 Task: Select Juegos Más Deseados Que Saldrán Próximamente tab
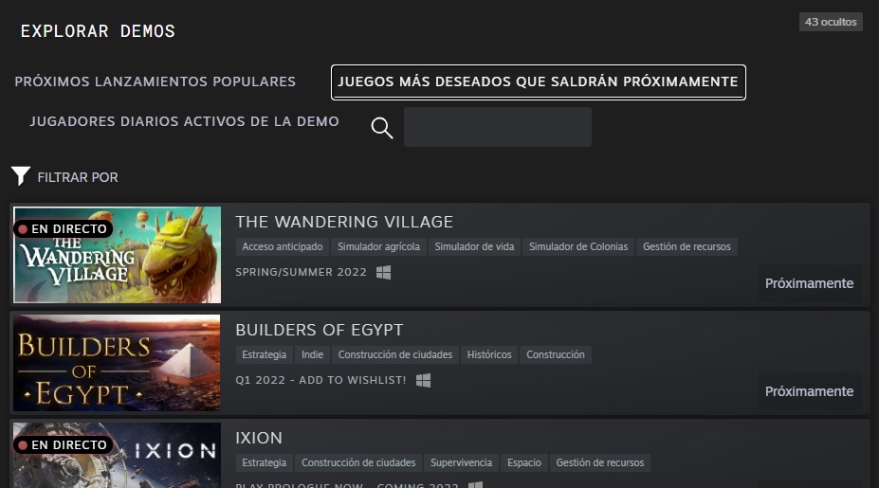(x=539, y=81)
